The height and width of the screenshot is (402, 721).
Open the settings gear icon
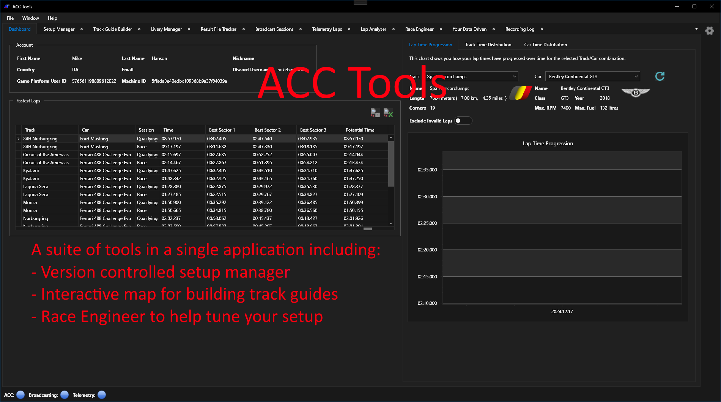[x=709, y=31]
